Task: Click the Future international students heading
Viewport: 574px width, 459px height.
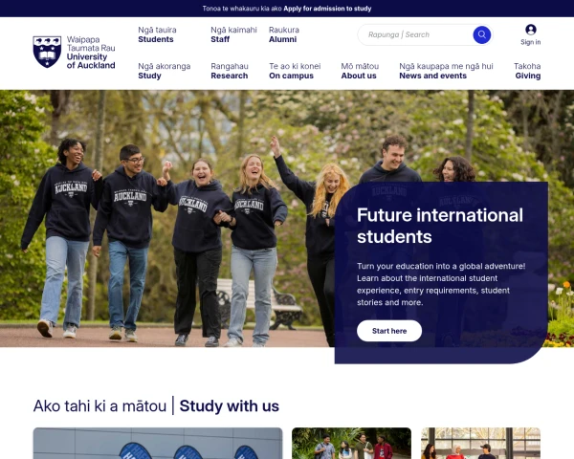Action: 440,226
